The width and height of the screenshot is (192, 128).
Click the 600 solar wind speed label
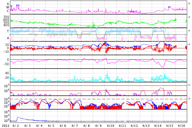tap(6, 20)
